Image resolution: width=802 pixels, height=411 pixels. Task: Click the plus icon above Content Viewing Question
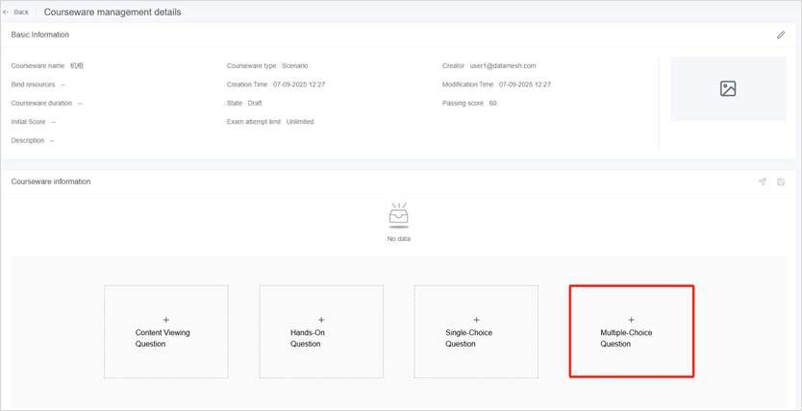pos(166,320)
